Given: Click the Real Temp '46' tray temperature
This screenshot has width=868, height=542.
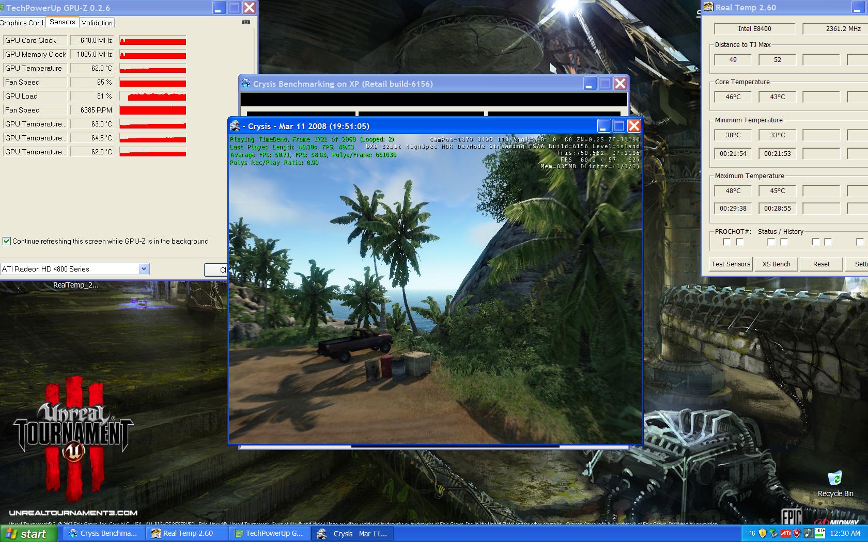Looking at the screenshot, I should pos(751,533).
